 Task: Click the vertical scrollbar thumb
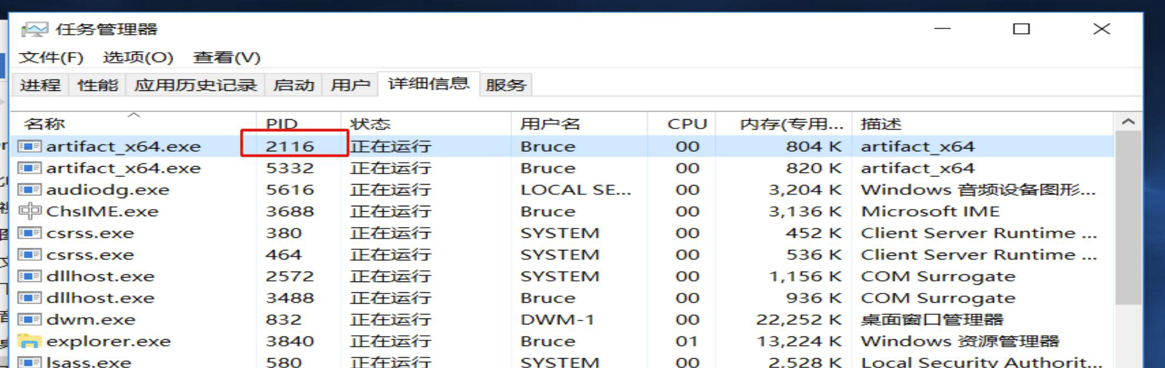pyautogui.click(x=1128, y=218)
